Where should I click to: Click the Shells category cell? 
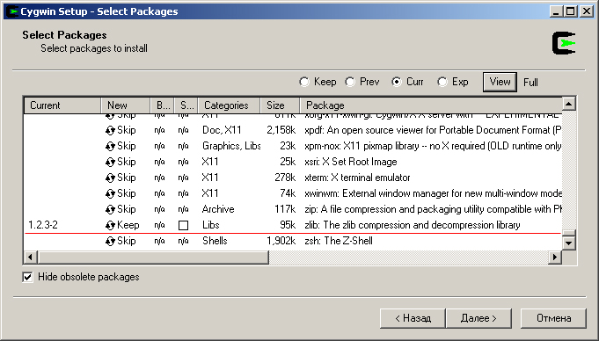[215, 241]
